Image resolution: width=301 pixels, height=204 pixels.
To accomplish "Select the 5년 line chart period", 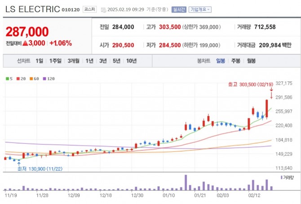I will point(116,61).
